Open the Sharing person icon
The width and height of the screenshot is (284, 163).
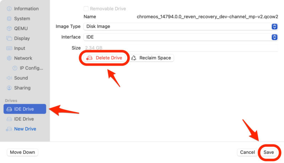[9, 88]
